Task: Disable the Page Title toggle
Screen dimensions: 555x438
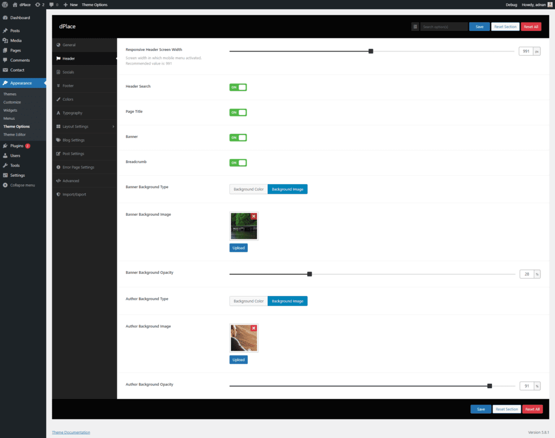Action: pos(238,113)
